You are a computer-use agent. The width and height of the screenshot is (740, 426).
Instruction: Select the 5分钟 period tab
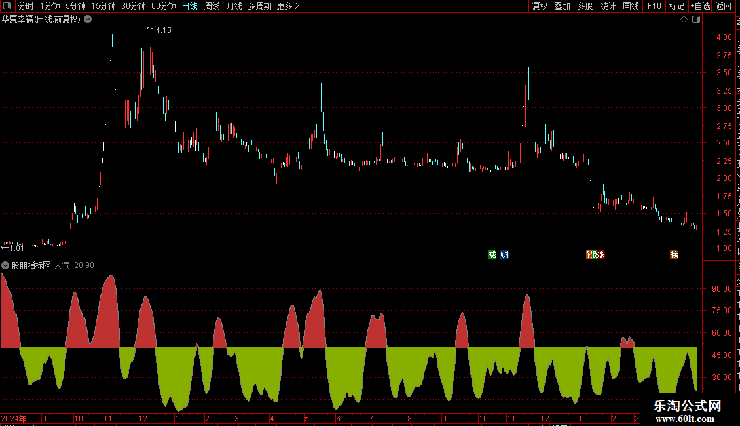[x=75, y=6]
